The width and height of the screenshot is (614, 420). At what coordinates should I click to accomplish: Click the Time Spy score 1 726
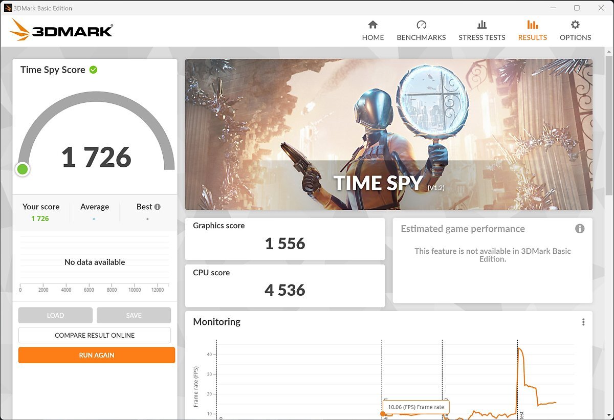(x=96, y=157)
